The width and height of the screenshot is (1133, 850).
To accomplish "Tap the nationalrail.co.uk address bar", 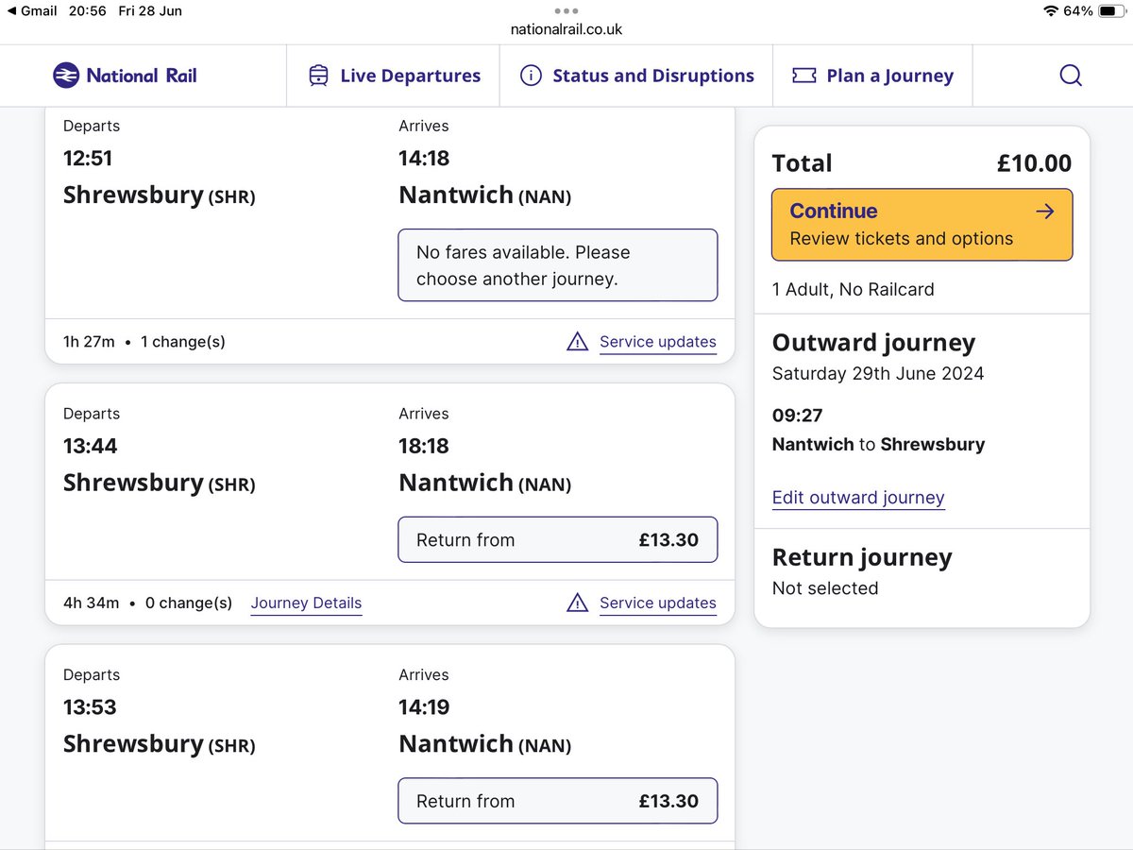I will (x=566, y=29).
